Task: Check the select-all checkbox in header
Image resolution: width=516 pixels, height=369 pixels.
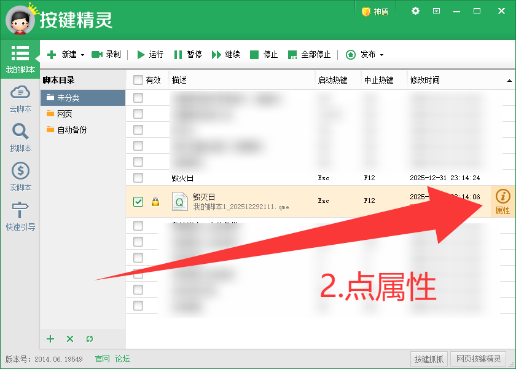Action: 138,79
